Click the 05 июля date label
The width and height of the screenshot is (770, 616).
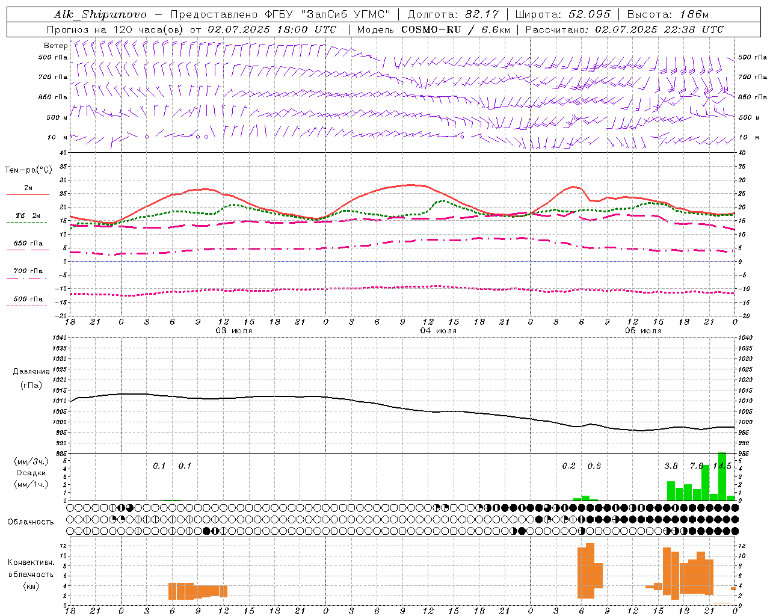tap(643, 331)
